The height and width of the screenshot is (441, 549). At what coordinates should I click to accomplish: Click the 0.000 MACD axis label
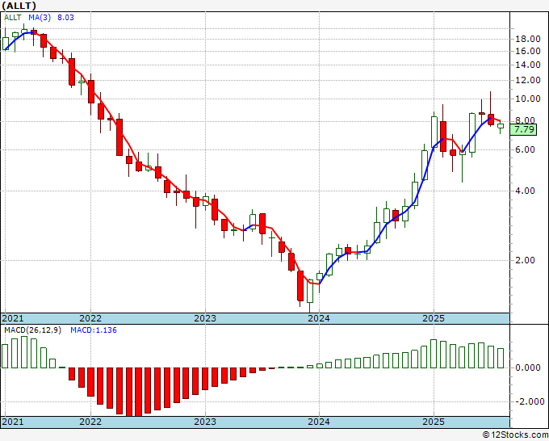point(527,367)
